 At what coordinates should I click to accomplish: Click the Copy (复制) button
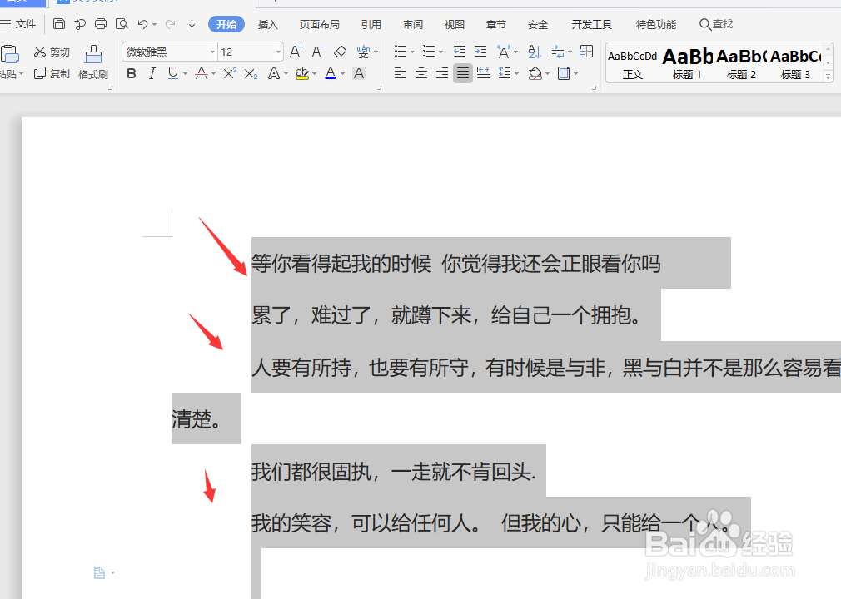52,73
